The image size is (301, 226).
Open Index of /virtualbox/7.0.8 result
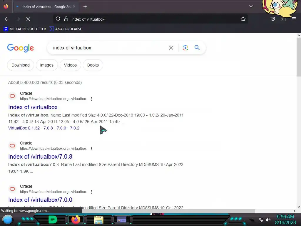tap(40, 157)
